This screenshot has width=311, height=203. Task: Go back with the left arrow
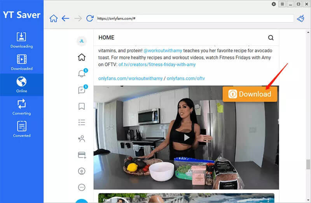click(65, 18)
